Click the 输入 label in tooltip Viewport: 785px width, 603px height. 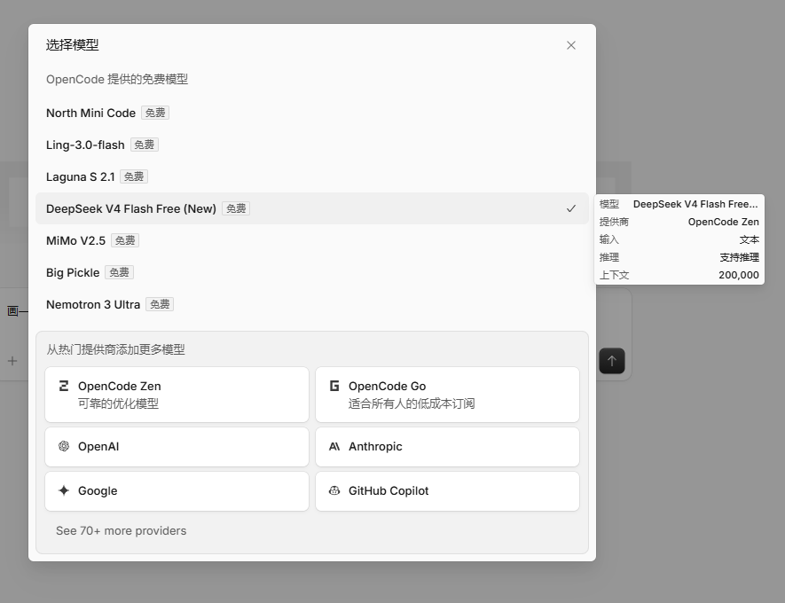[608, 239]
